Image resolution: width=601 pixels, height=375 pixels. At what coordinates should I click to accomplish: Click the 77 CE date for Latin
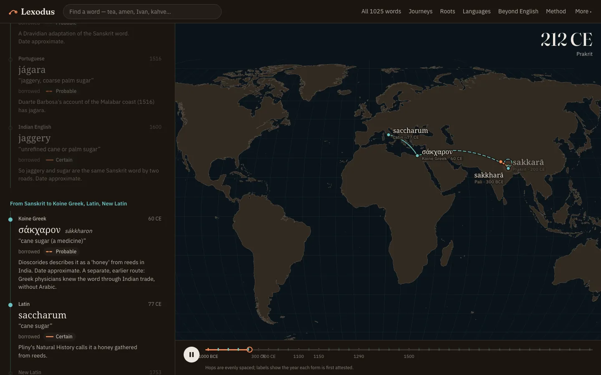[x=155, y=304]
